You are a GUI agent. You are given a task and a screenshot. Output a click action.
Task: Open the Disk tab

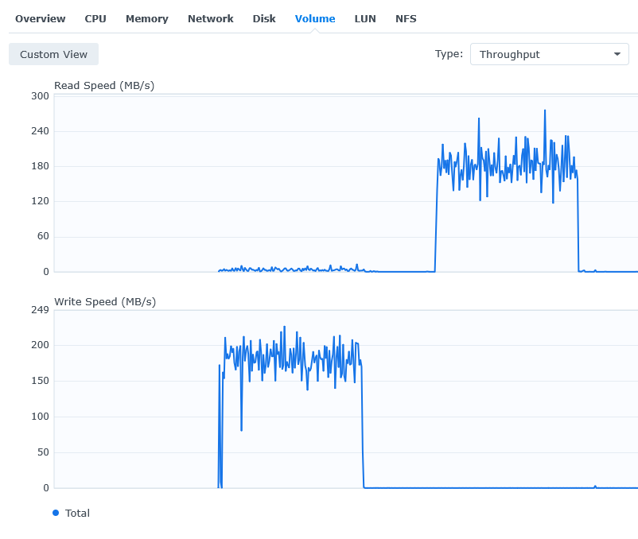tap(264, 19)
